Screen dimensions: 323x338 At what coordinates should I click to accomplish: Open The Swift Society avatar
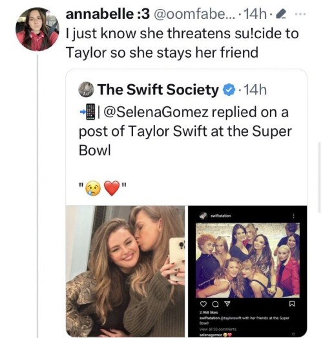(x=86, y=89)
